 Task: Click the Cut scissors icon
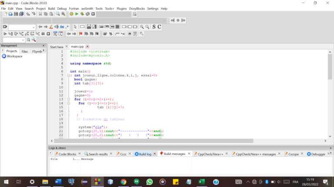pyautogui.click(x=40, y=14)
